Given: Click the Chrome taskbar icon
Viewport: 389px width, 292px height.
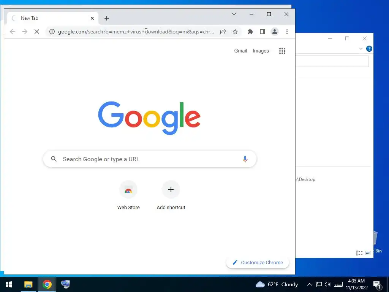Looking at the screenshot, I should (47, 284).
